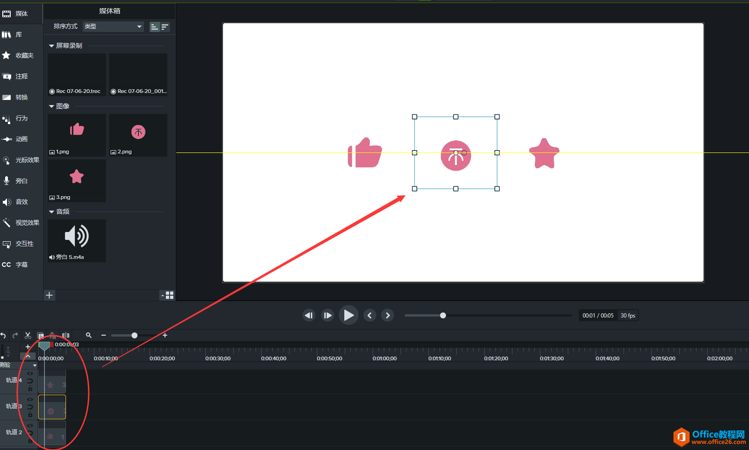Play the preview
This screenshot has height=450, width=749.
[348, 315]
